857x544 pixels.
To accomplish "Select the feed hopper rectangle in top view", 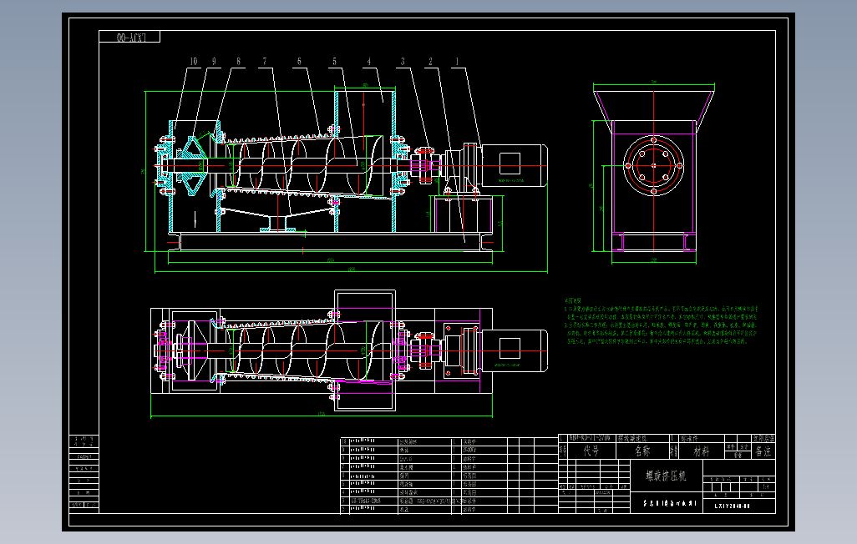I will pyautogui.click(x=364, y=350).
